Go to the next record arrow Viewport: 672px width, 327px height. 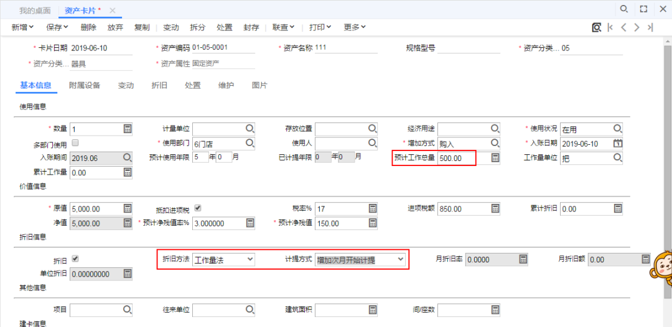pyautogui.click(x=636, y=27)
